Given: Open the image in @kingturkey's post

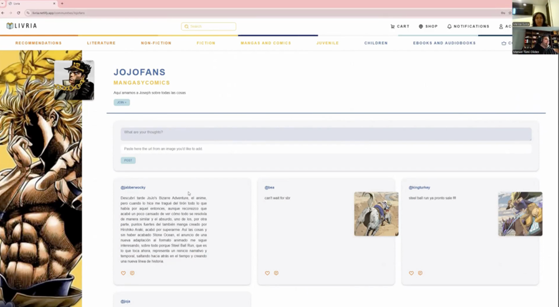Looking at the screenshot, I should [x=520, y=214].
